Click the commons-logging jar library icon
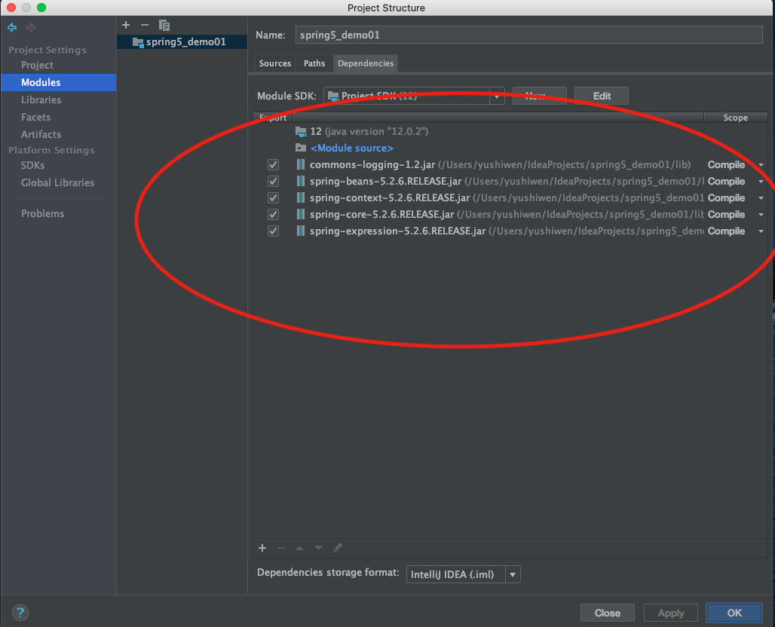The width and height of the screenshot is (775, 627). tap(301, 164)
